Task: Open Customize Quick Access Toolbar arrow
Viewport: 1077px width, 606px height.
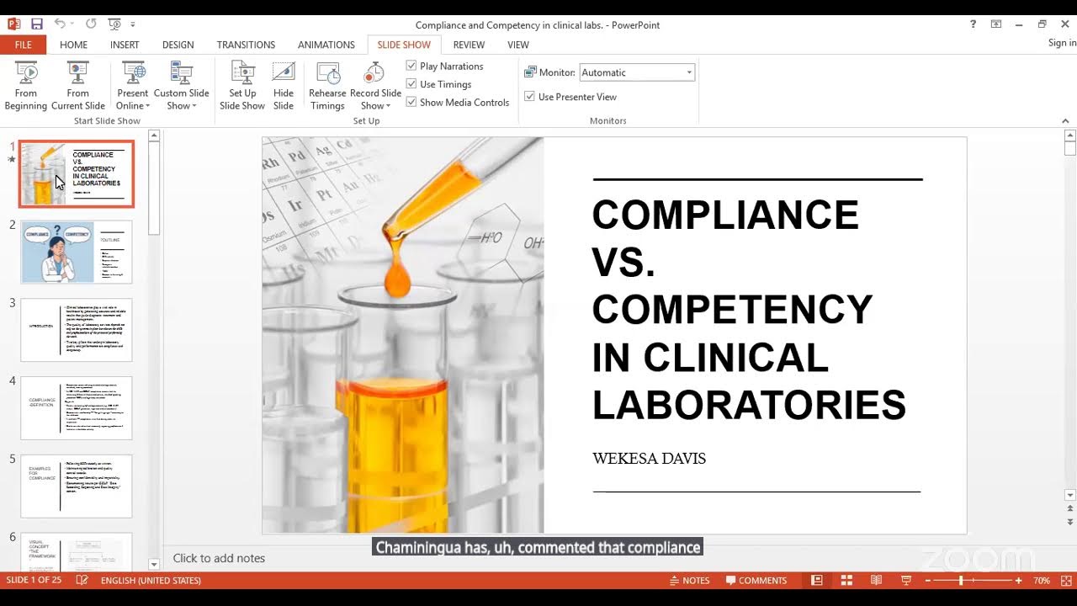Action: tap(133, 24)
